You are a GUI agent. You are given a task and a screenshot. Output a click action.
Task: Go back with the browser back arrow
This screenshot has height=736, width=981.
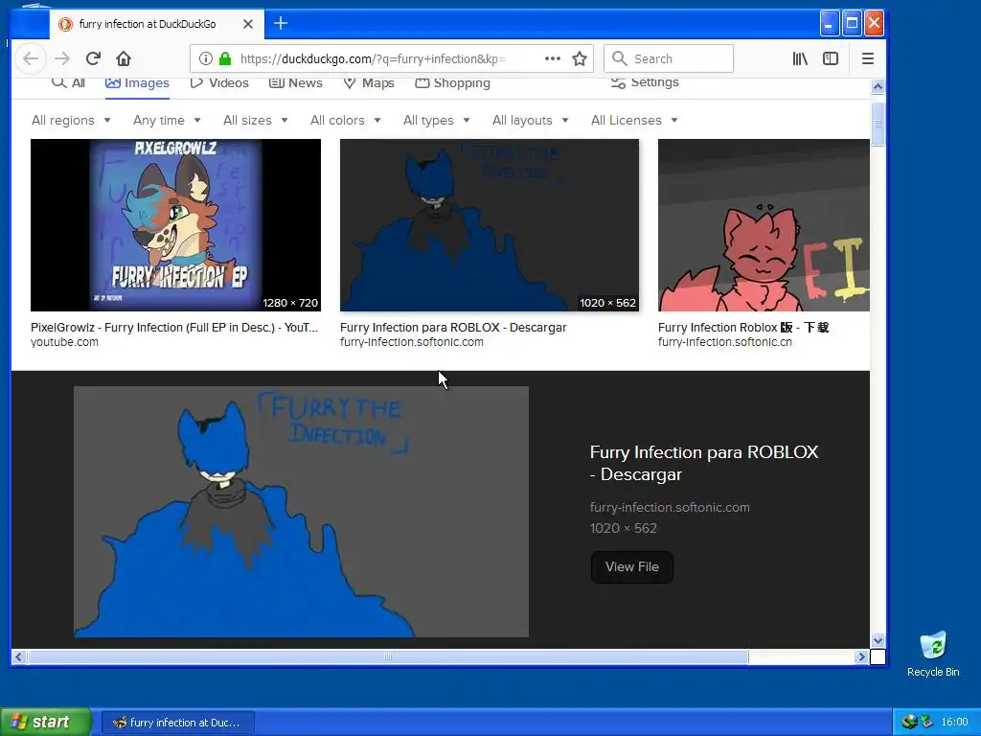coord(31,58)
